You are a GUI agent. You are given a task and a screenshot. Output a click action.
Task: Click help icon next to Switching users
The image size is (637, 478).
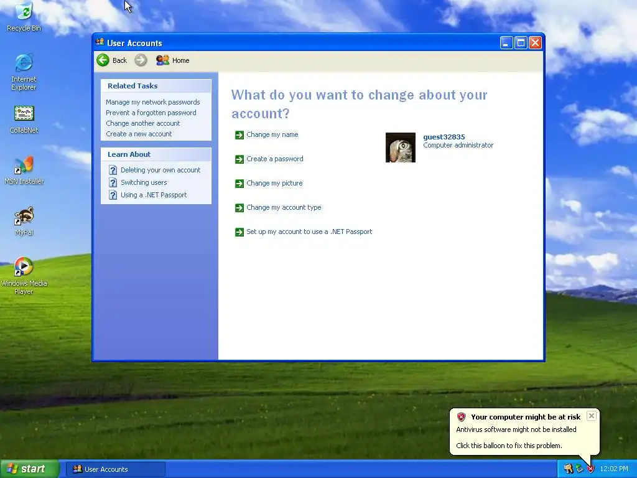113,182
